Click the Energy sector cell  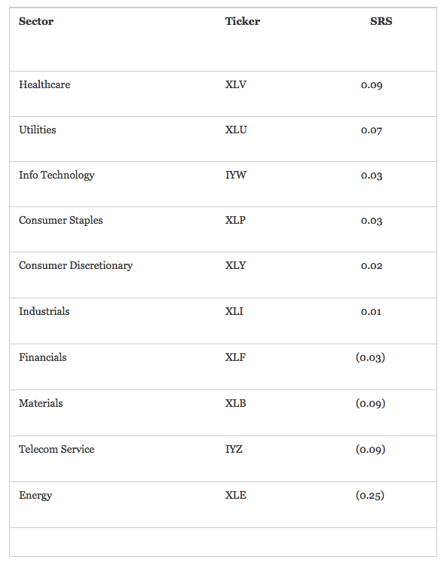coord(35,496)
